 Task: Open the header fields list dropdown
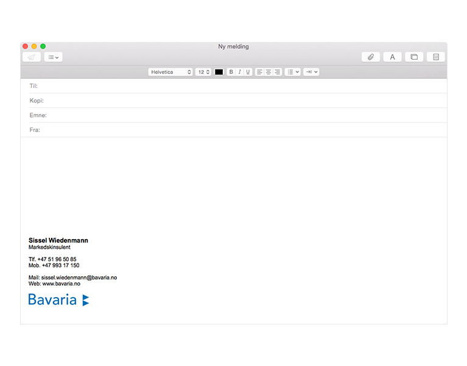[54, 57]
